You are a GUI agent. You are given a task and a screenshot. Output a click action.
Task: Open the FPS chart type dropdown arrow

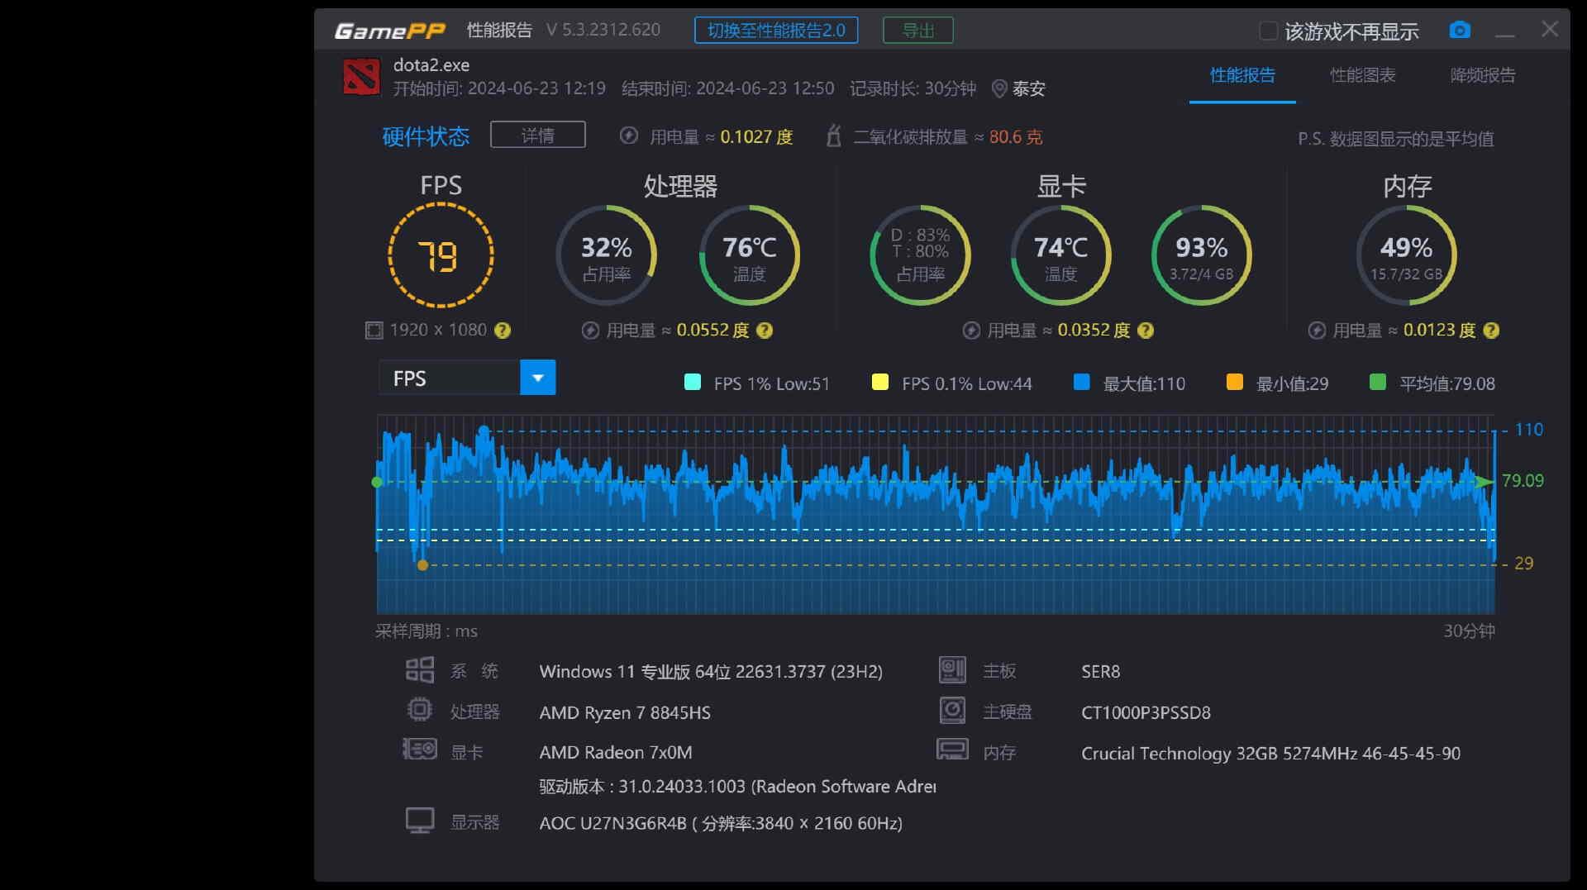click(537, 378)
